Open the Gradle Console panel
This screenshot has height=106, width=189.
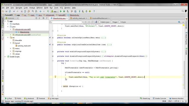pos(159,98)
